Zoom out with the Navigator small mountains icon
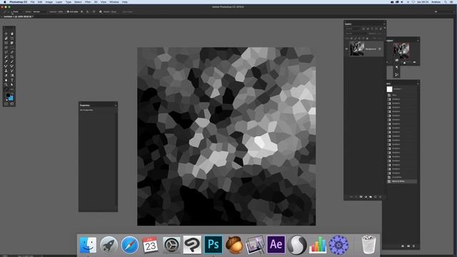457x257 pixels. (x=397, y=60)
